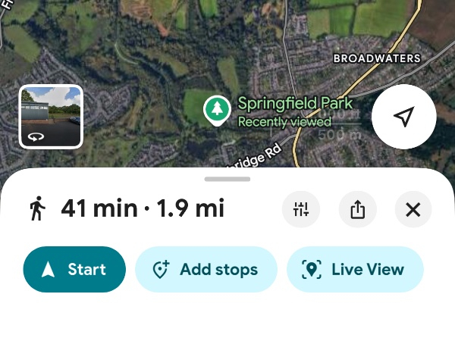Launch Live View mode
The height and width of the screenshot is (341, 455).
355,270
